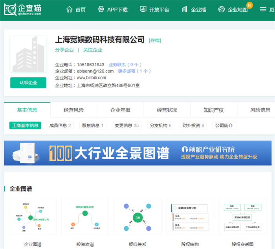Click the 认领企业 button
This screenshot has width=275, height=249.
28,83
